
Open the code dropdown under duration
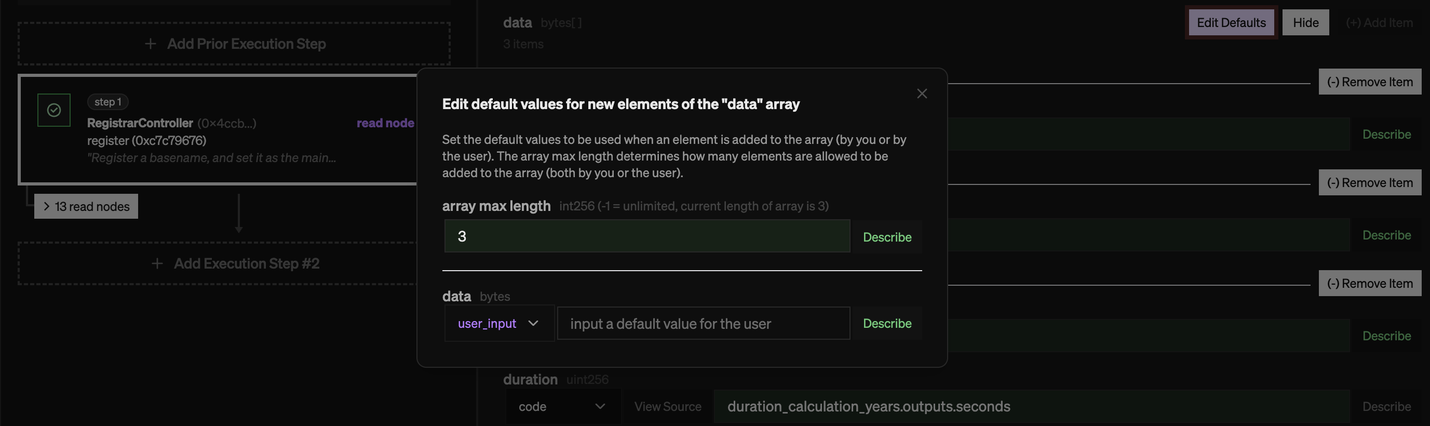point(563,406)
